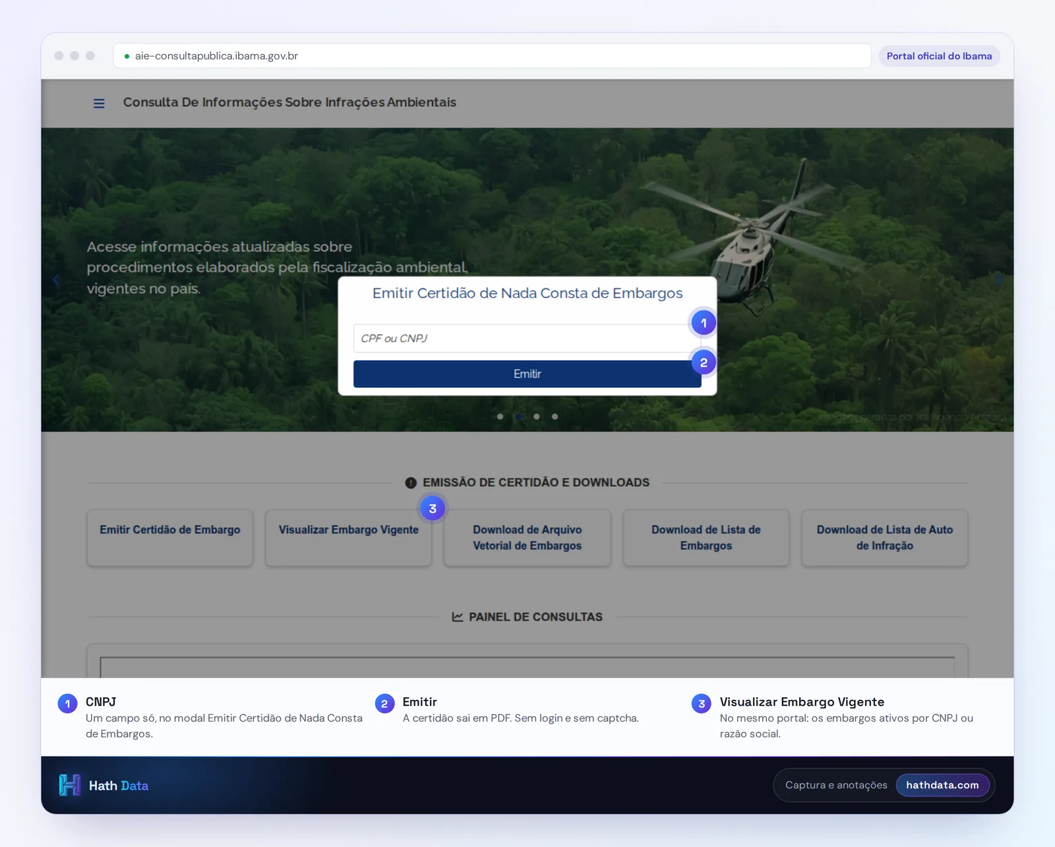
Task: Open Download de Lista de Auto de Infração
Action: tap(885, 538)
